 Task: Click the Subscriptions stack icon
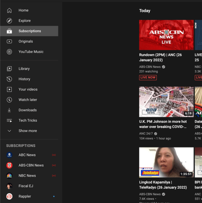click(9, 31)
